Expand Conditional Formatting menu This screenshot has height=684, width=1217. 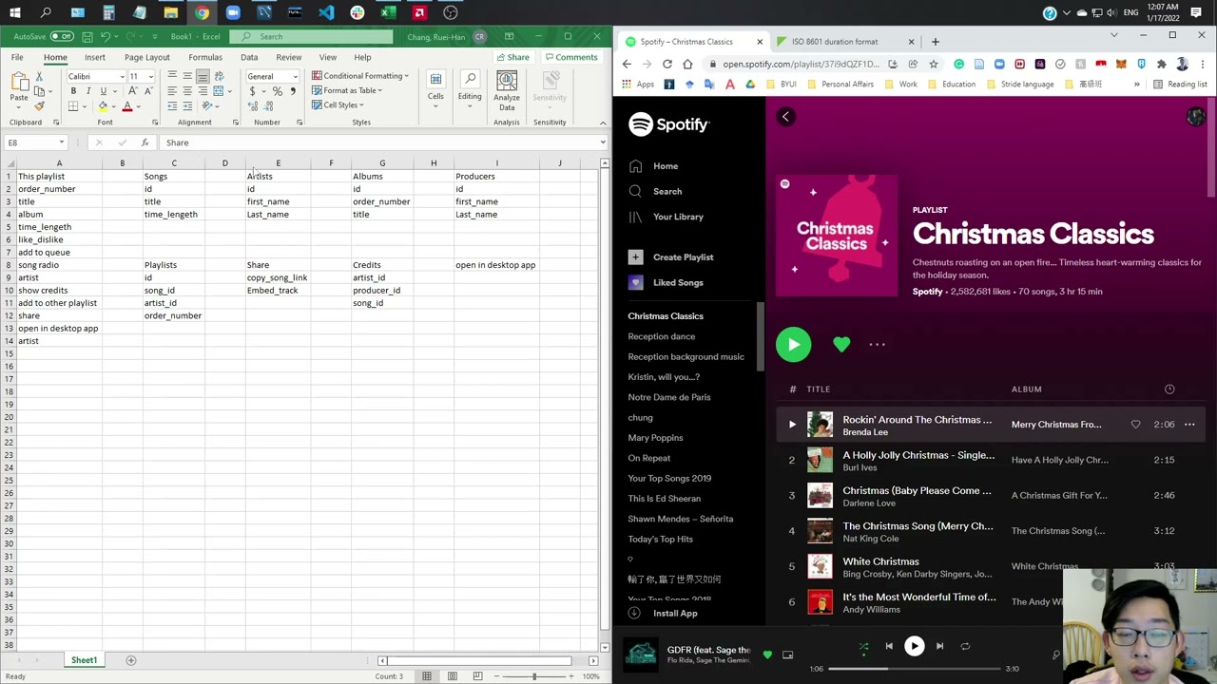360,76
